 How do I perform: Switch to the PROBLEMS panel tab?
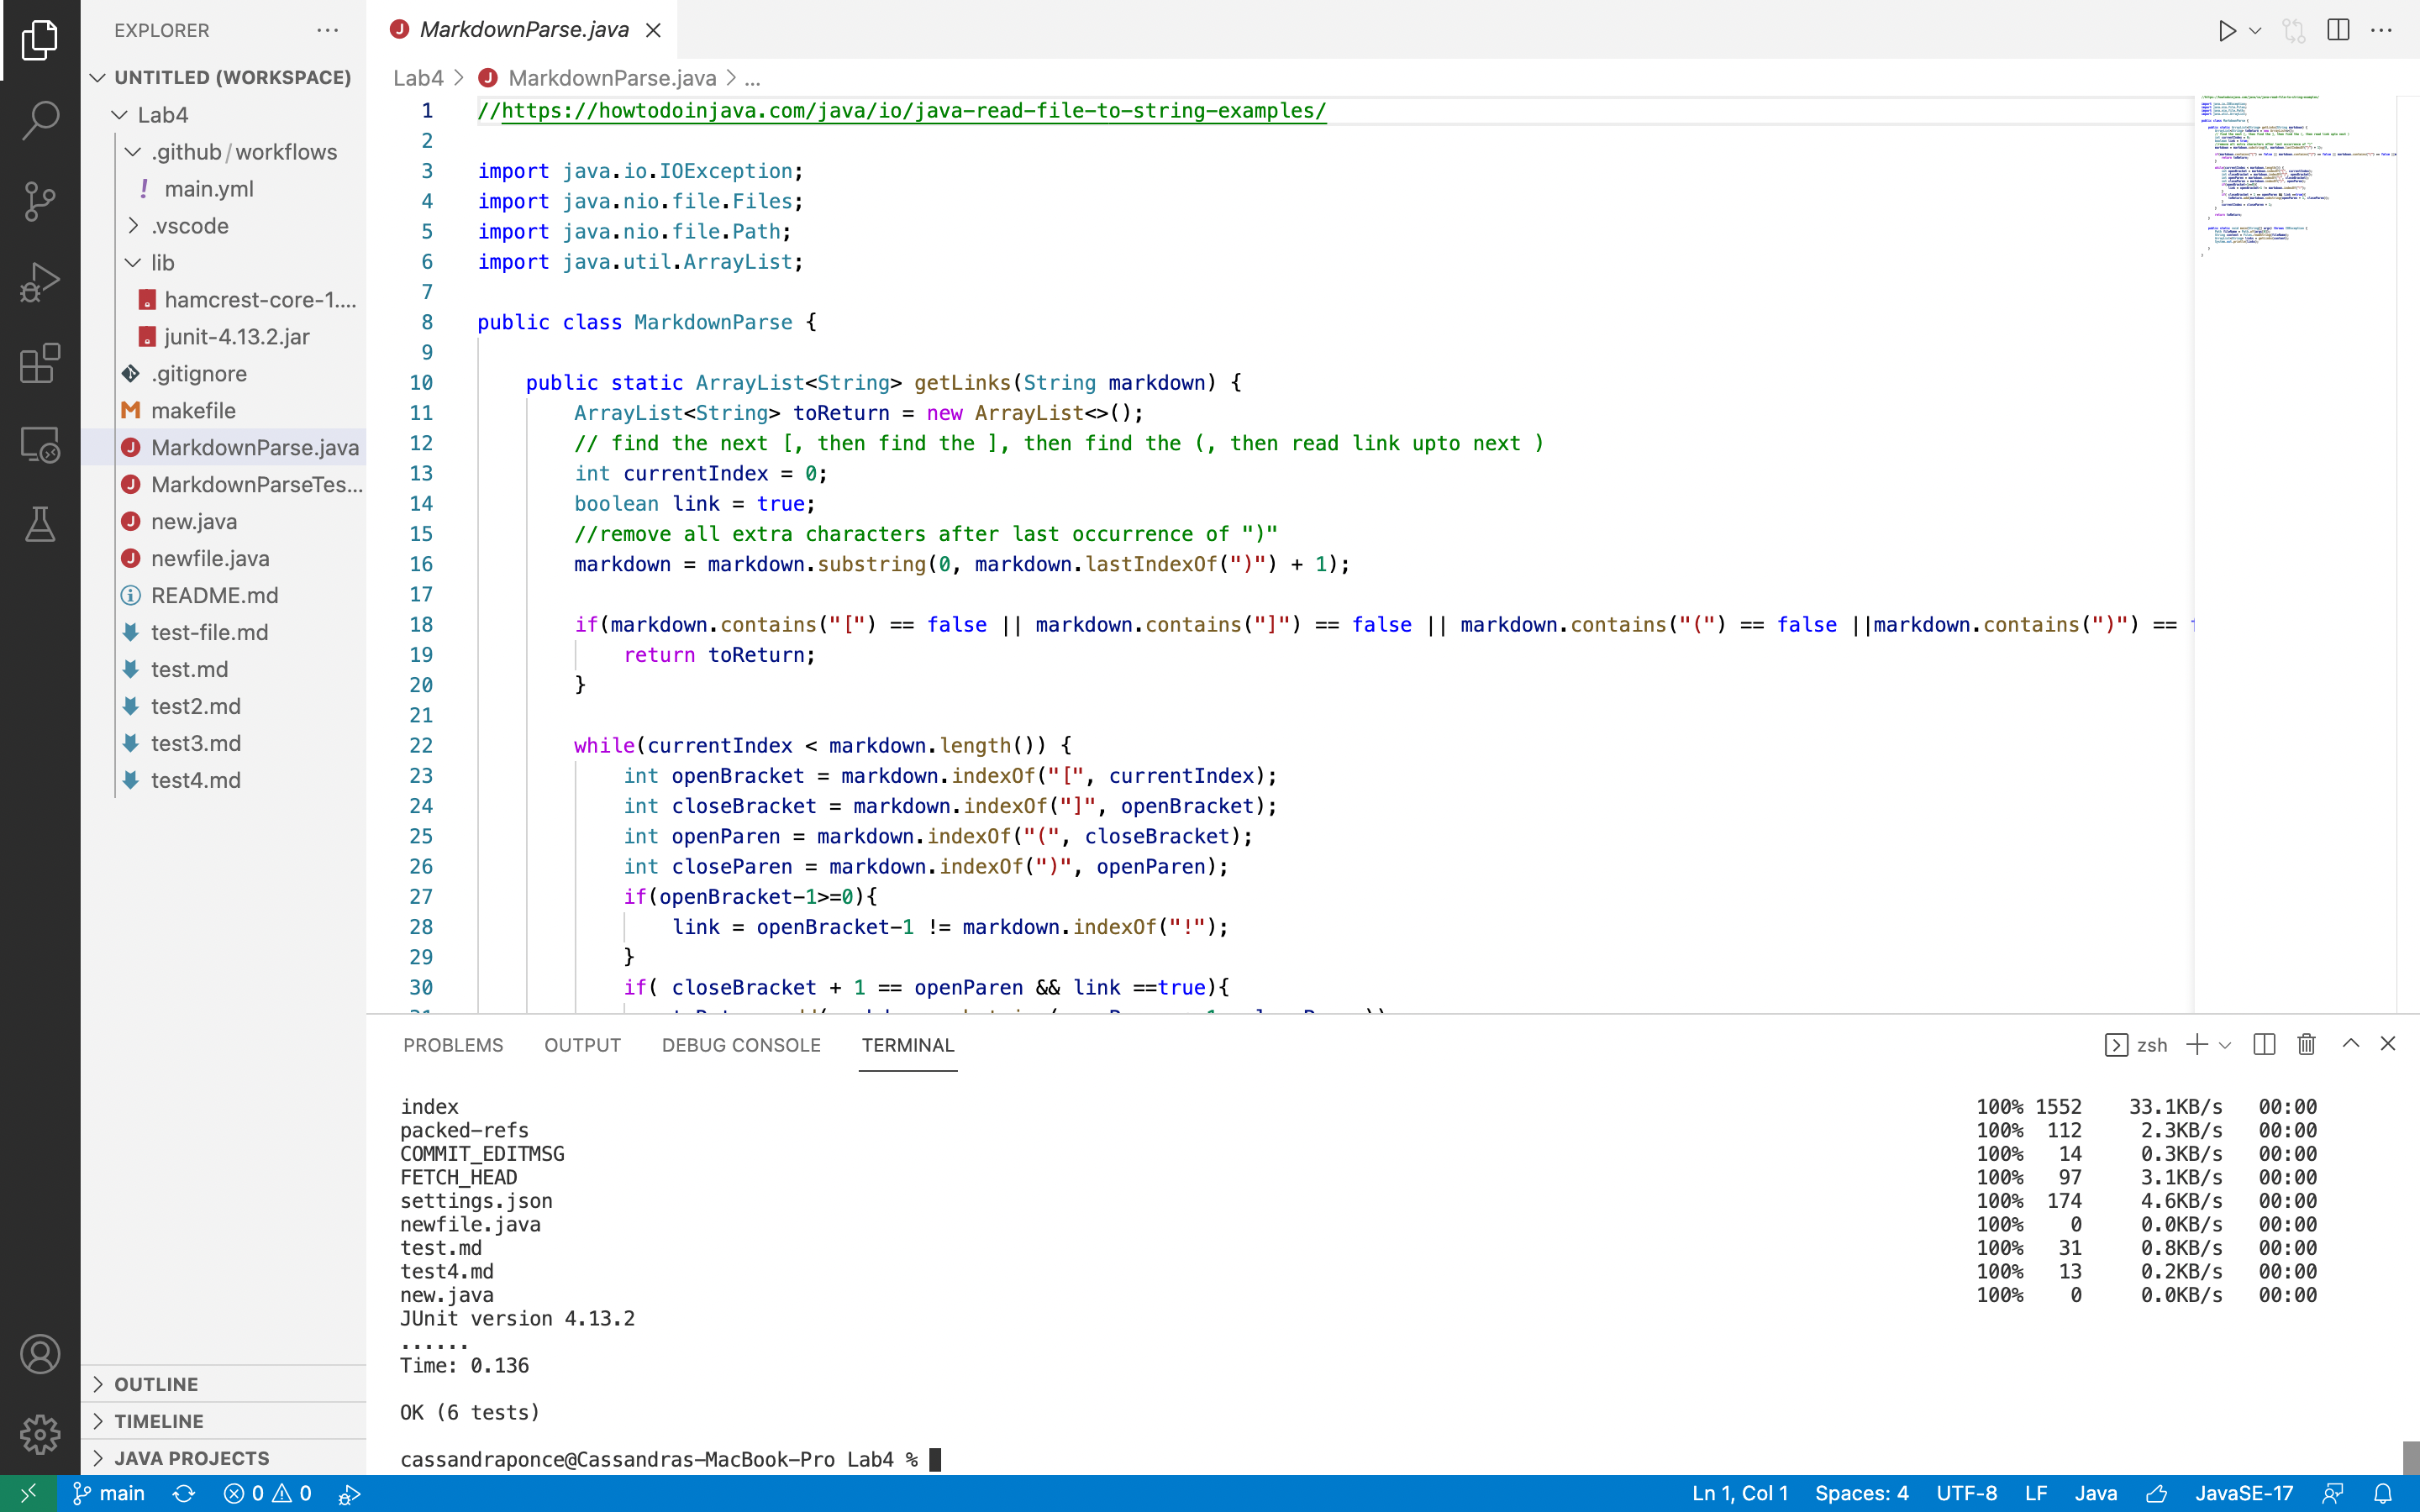pos(453,1045)
